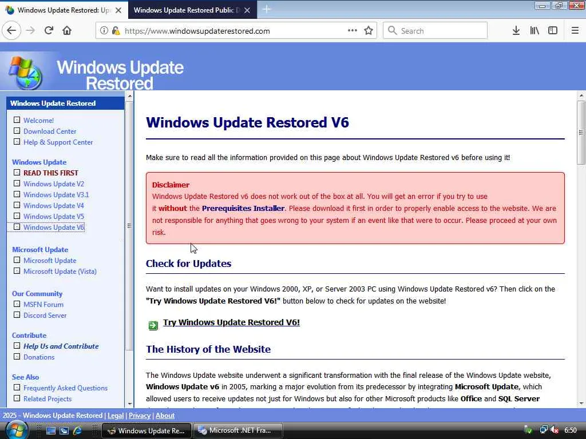Open the Library icon in toolbar
586x439 pixels.
(534, 31)
